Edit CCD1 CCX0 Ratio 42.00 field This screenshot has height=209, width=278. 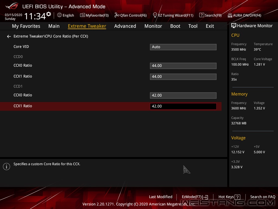pyautogui.click(x=183, y=96)
